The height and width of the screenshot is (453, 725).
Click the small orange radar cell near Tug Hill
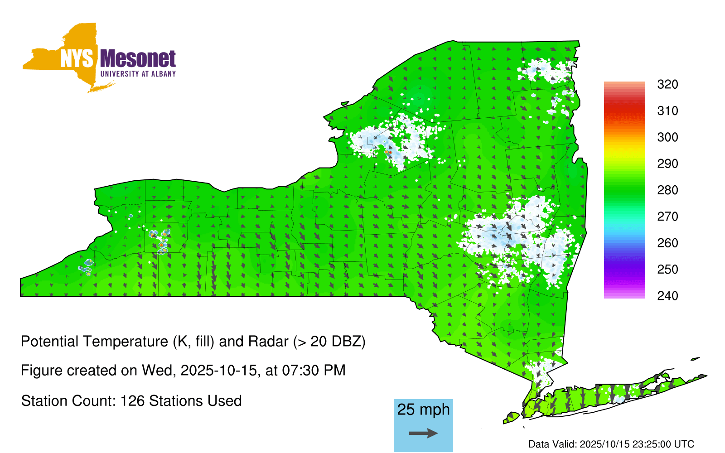click(x=388, y=152)
